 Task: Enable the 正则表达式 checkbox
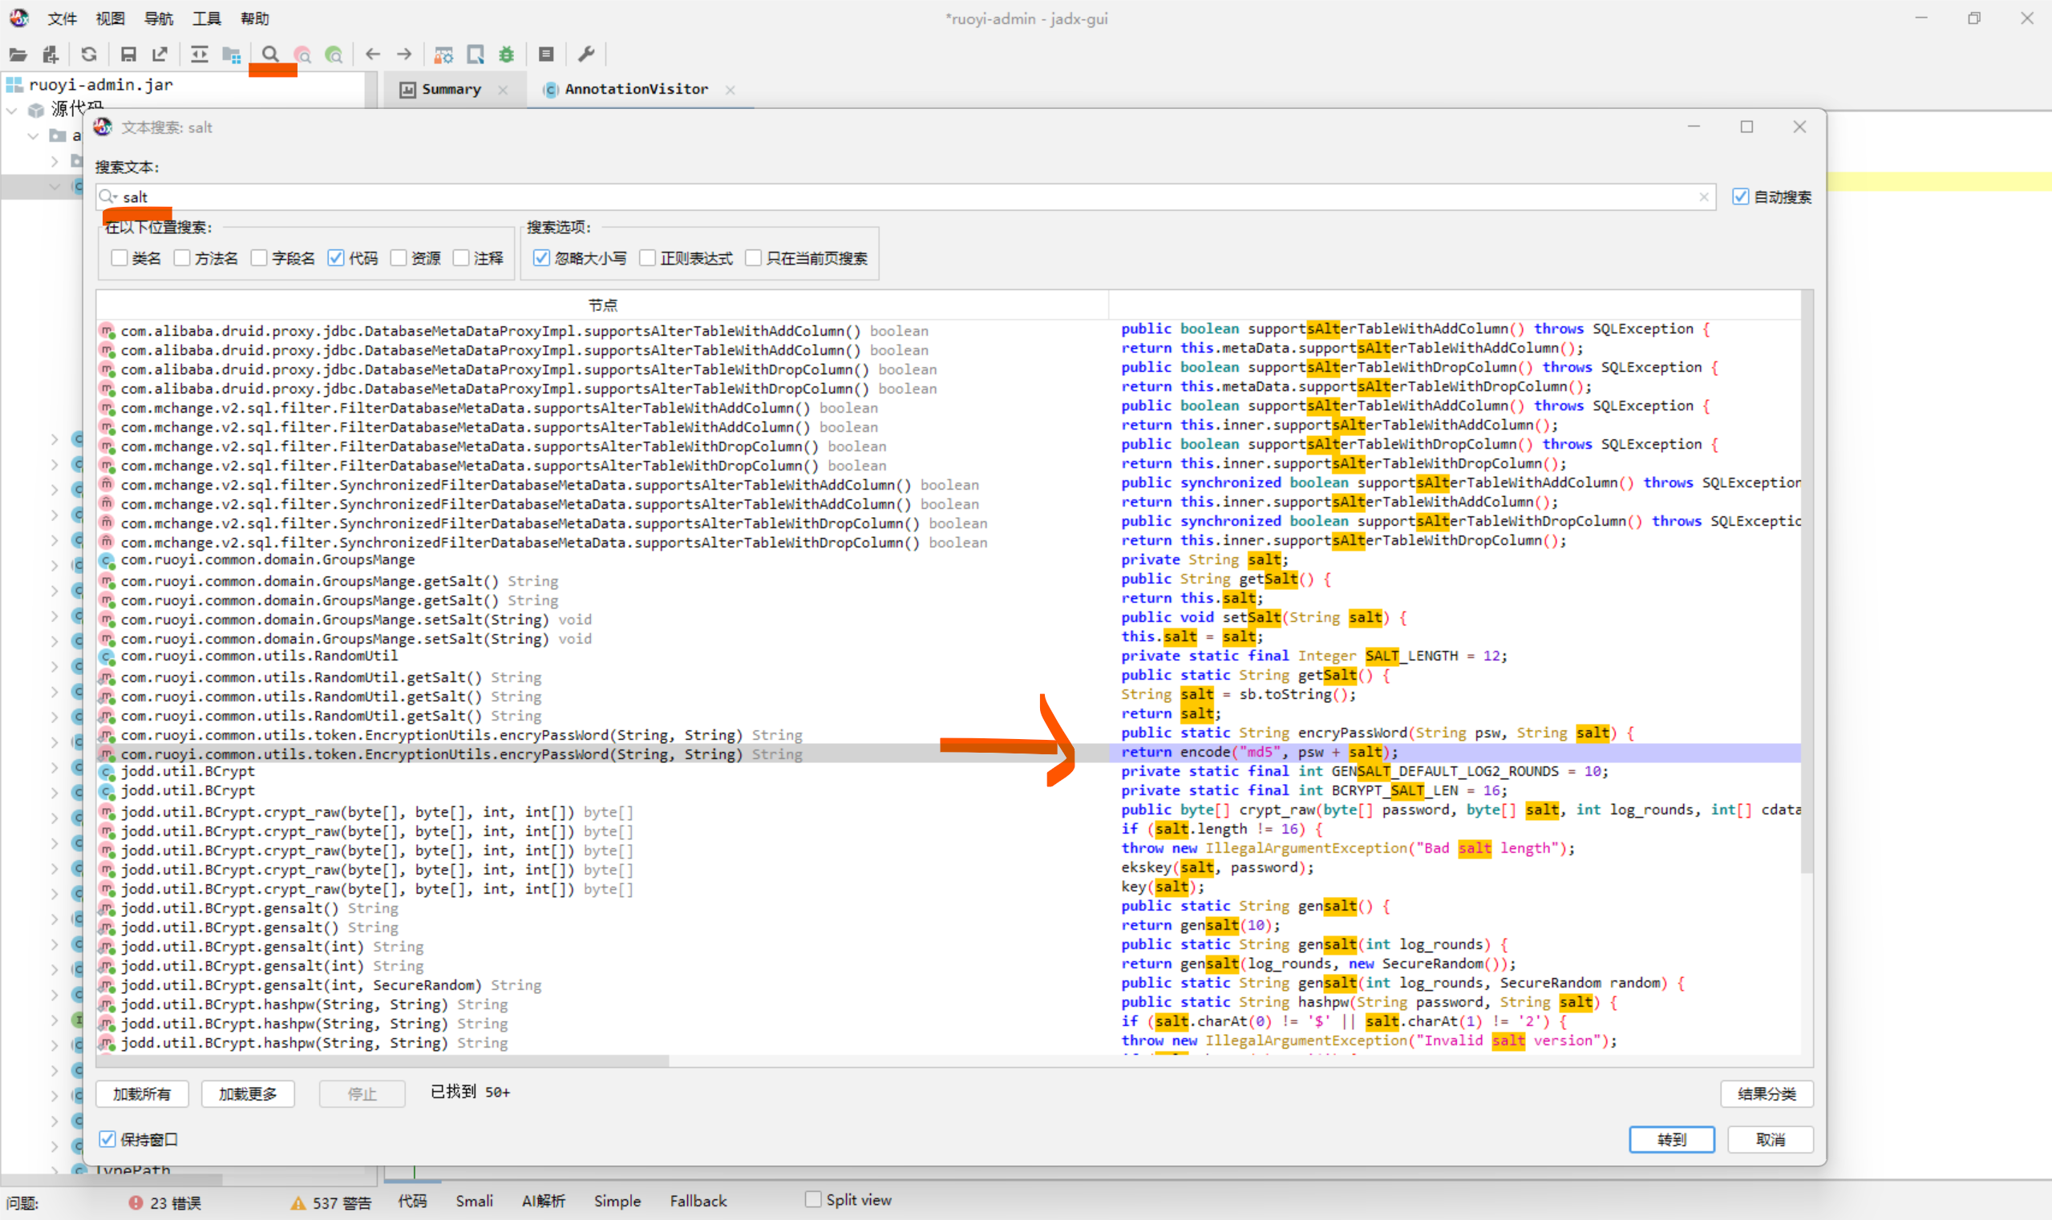pos(648,258)
